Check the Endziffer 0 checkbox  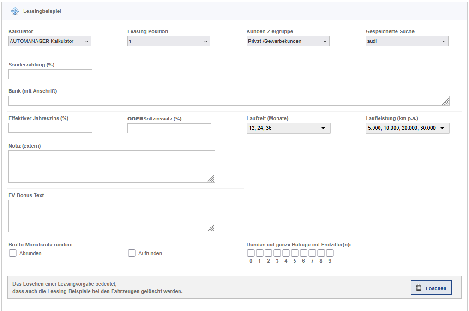[x=251, y=253]
